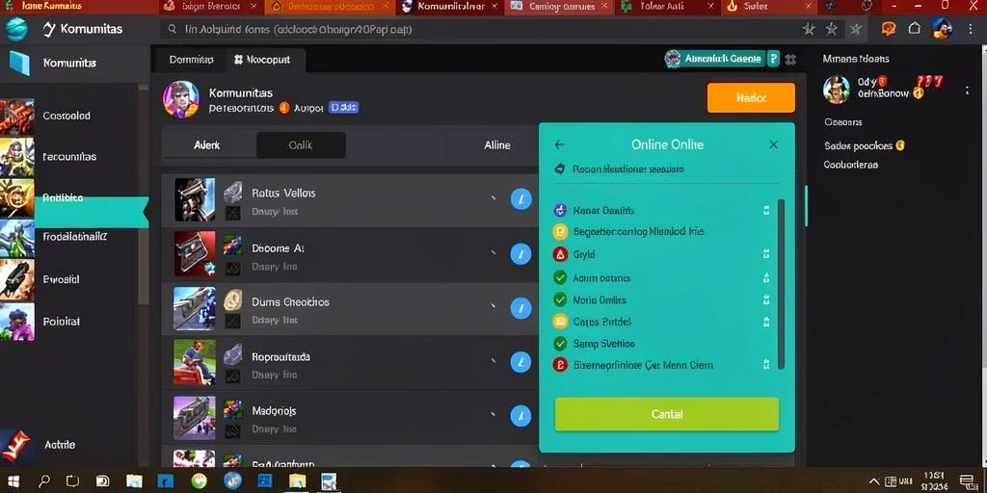
Task: Click the taskbar search magnifier icon
Action: tap(44, 481)
